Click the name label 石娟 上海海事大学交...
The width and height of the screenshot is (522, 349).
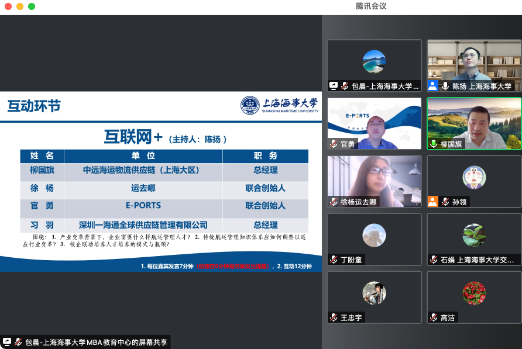coord(477,260)
